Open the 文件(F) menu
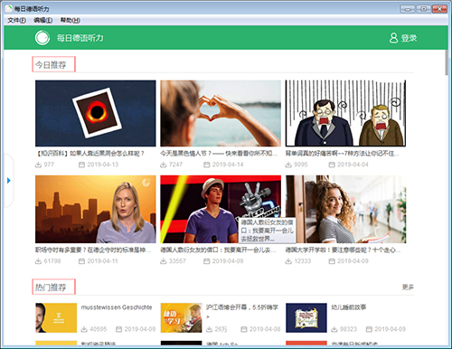The height and width of the screenshot is (349, 452). coord(16,20)
